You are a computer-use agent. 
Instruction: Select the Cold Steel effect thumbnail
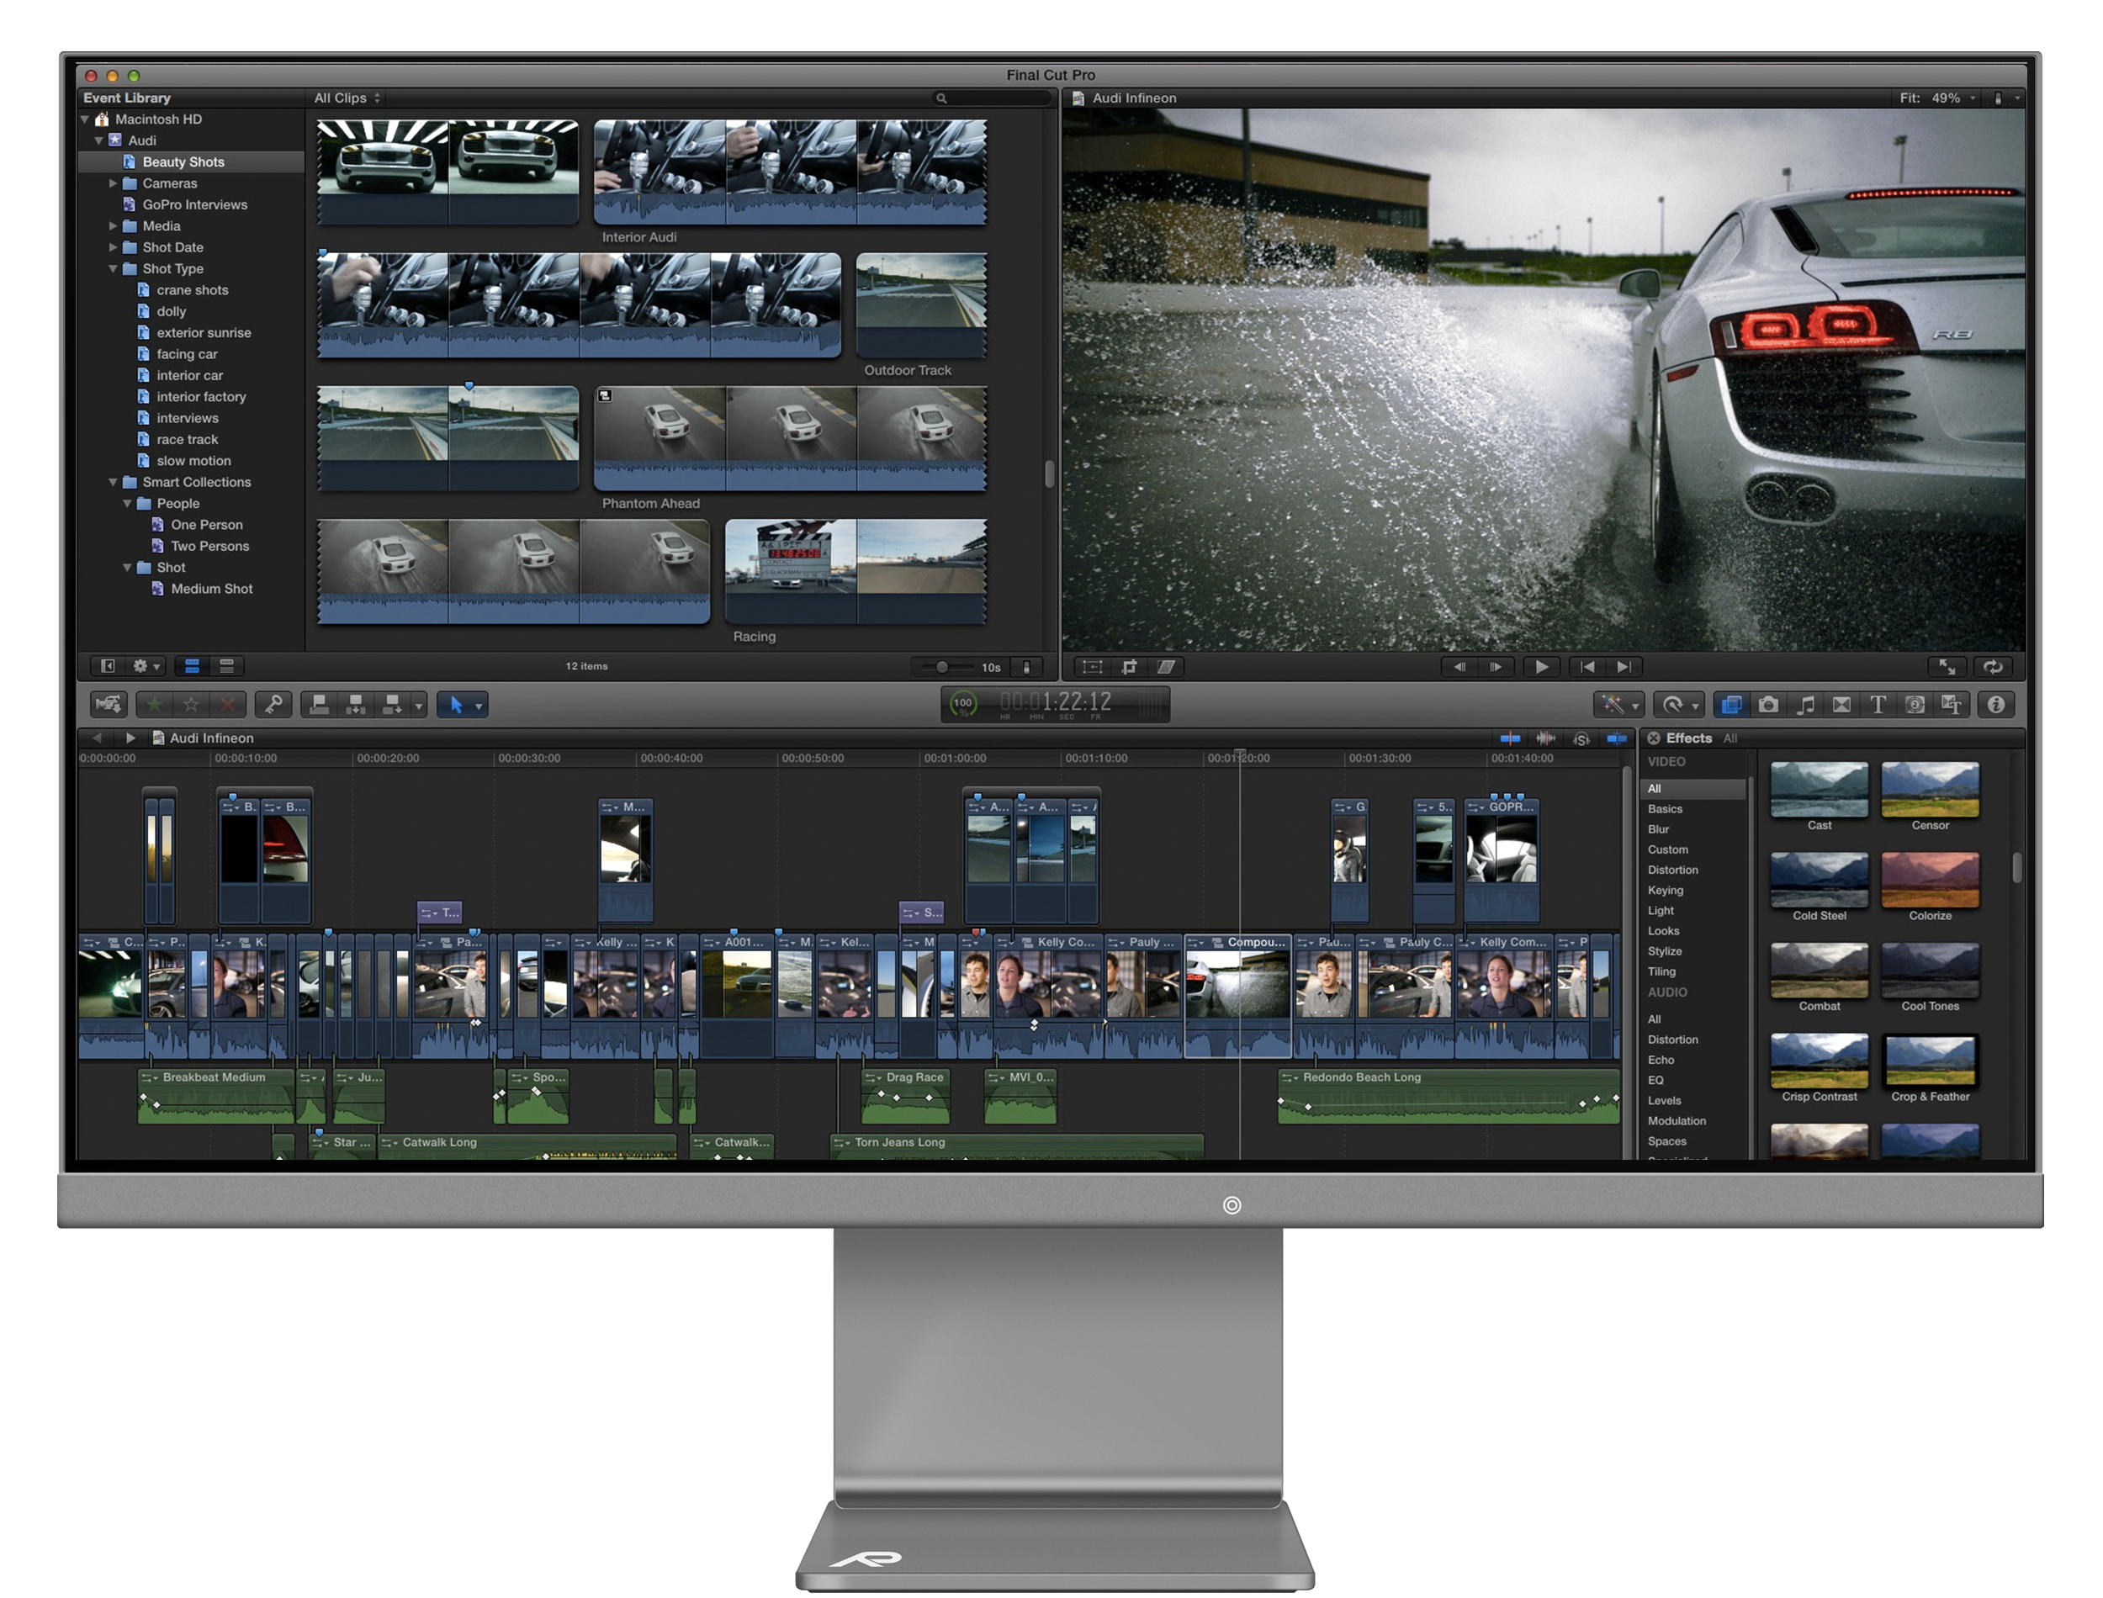[1819, 881]
